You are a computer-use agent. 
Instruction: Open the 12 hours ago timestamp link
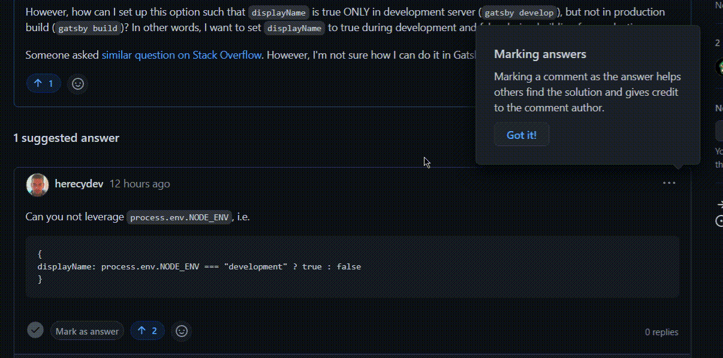point(140,184)
